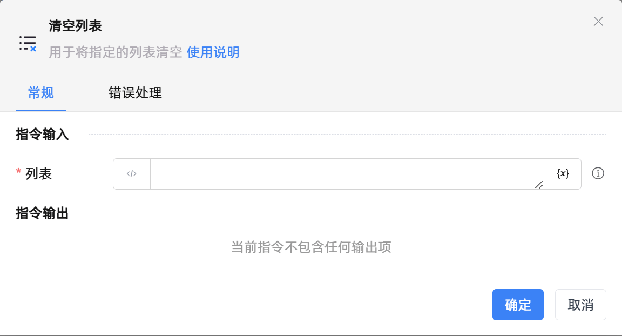Image resolution: width=622 pixels, height=336 pixels.
Task: Open the 使用说明 help link
Action: point(213,52)
